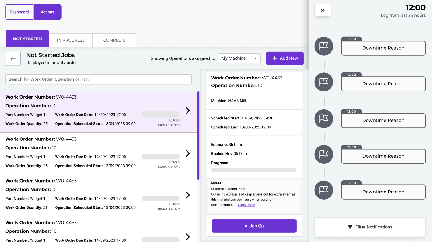Expand the third work order with its chevron
The image size is (432, 242).
click(188, 195)
